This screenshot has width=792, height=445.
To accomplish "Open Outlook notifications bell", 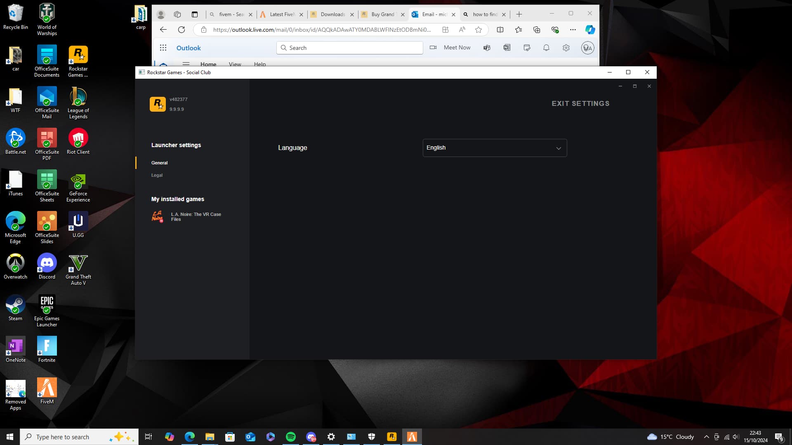I will click(x=546, y=48).
